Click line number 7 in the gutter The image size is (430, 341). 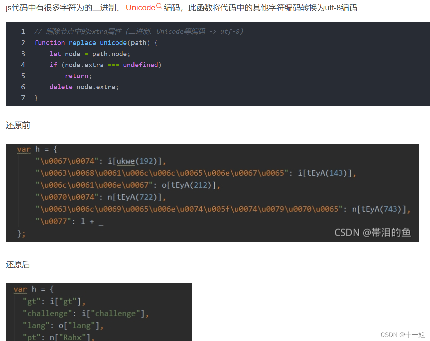coord(23,98)
